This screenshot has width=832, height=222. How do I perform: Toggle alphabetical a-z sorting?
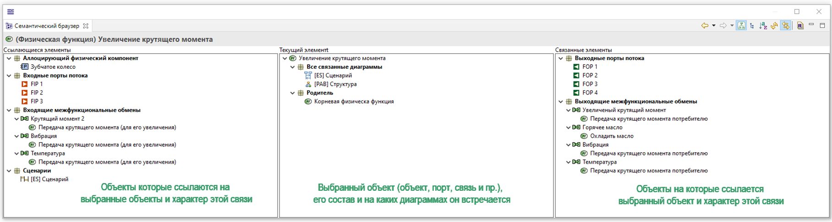[x=763, y=26]
